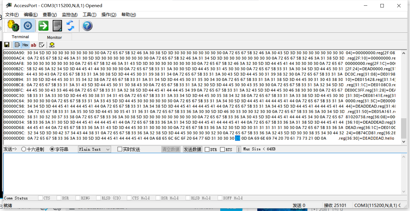The width and height of the screenshot is (410, 211).
Task: Save terminal data with the floppy disk icon
Action: pos(7,45)
